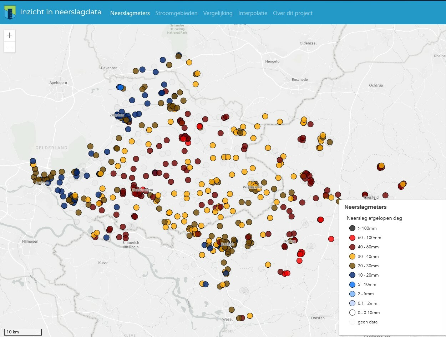Click the Inzicht in neerslagdata title
446x337 pixels.
coord(61,12)
